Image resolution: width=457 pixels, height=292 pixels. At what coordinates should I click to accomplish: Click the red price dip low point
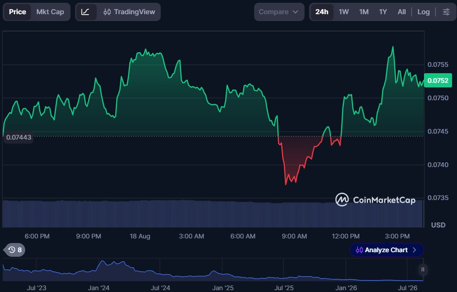coord(286,184)
